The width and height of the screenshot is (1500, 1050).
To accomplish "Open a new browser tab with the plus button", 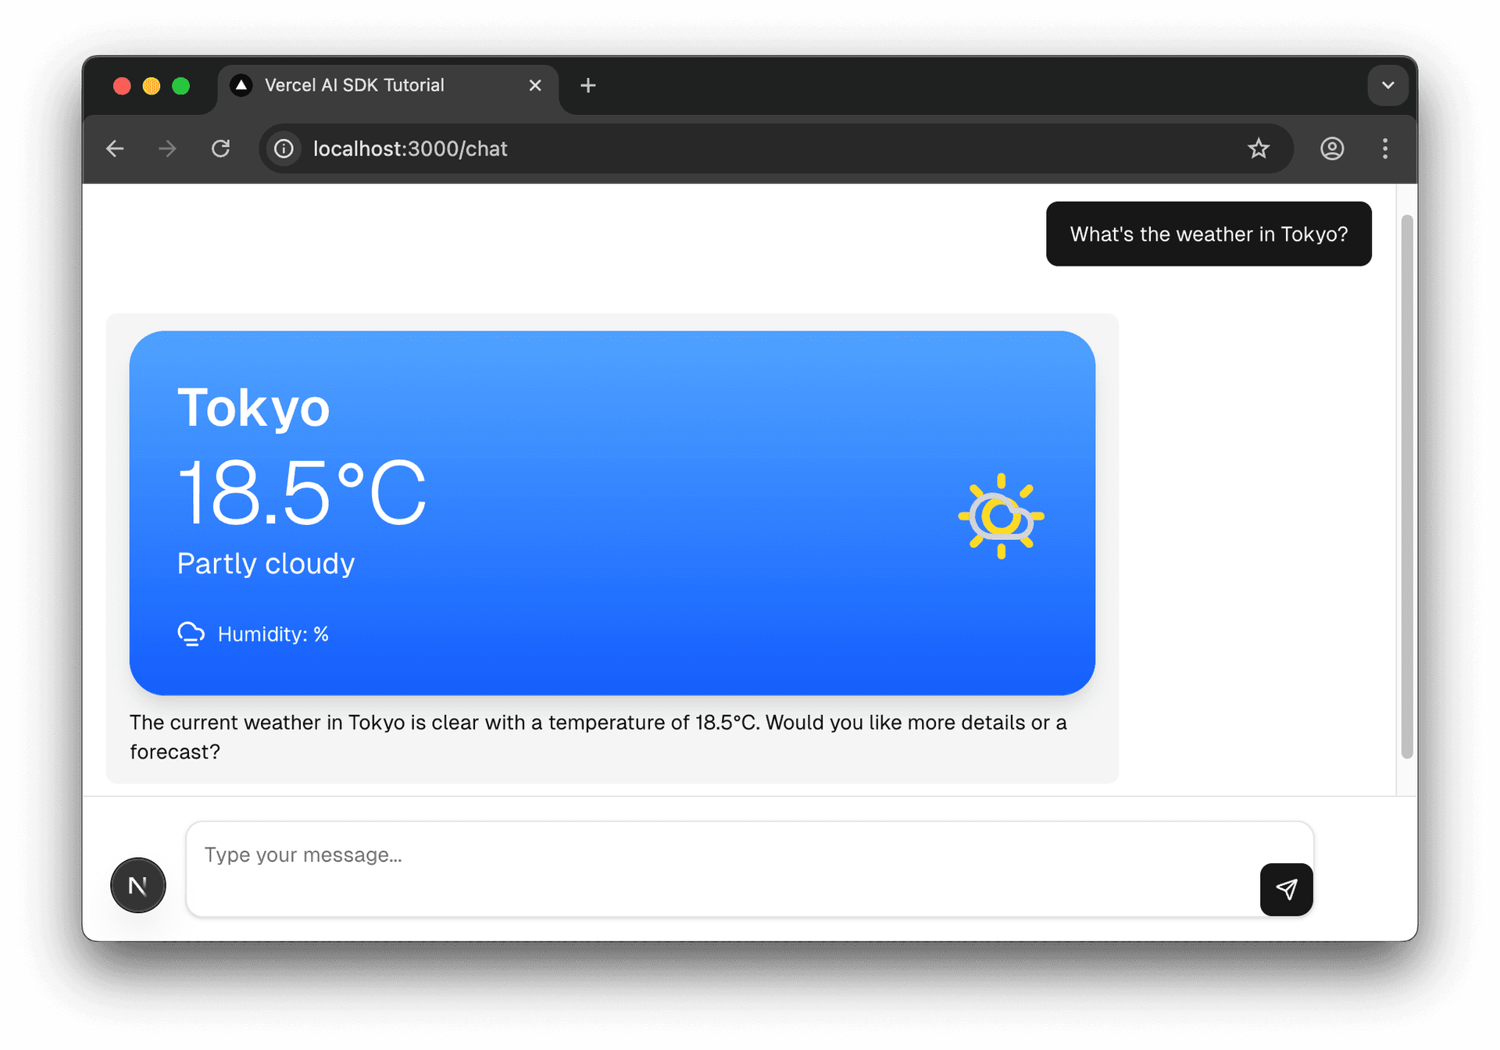I will pos(588,85).
